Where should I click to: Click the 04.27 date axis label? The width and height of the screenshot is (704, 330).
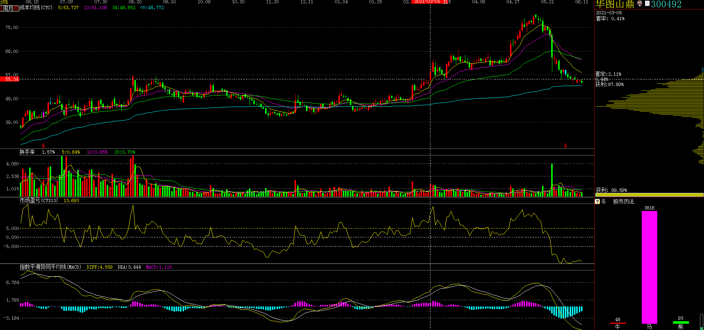tap(513, 2)
